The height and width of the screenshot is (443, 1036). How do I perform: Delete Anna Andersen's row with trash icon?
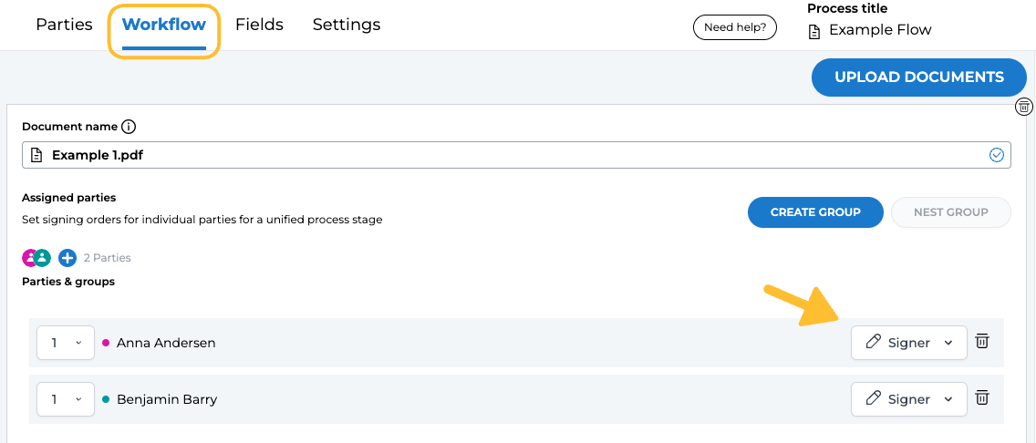click(x=982, y=342)
